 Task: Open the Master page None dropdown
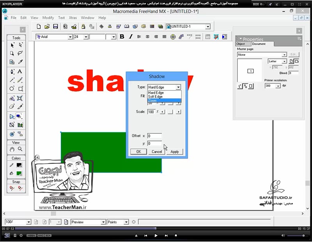coord(284,55)
